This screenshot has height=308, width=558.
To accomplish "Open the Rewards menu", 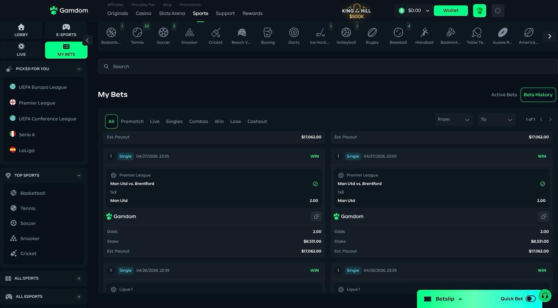I will point(252,14).
